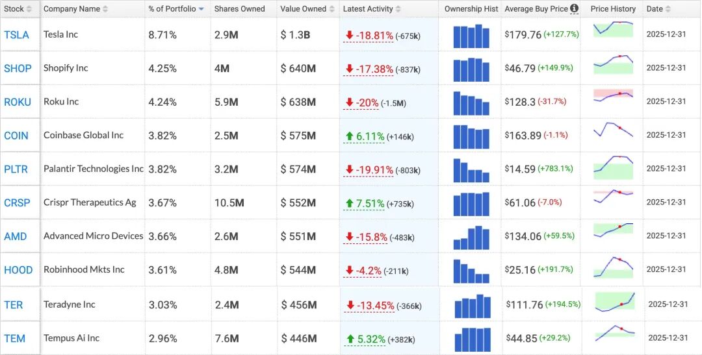The image size is (702, 355).
Task: Click Crispr's 10.5M shares owned
Action: click(229, 203)
